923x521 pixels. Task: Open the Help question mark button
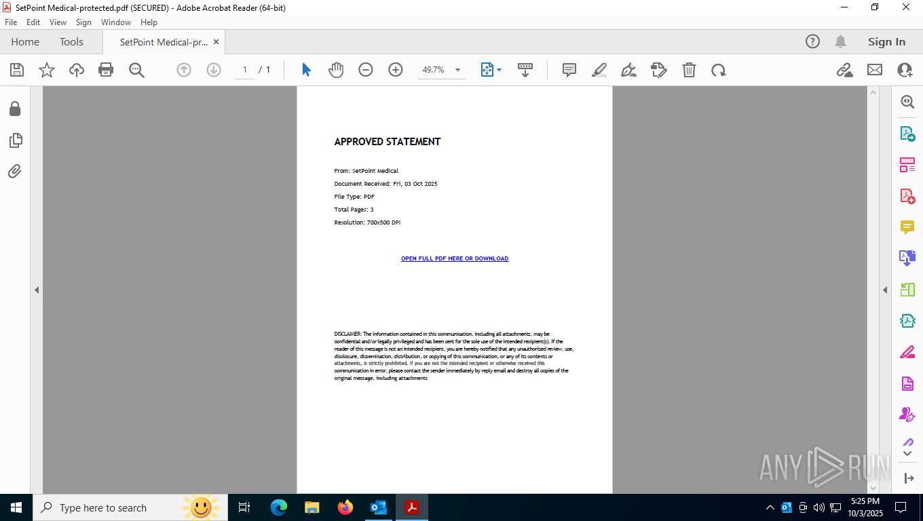click(812, 41)
